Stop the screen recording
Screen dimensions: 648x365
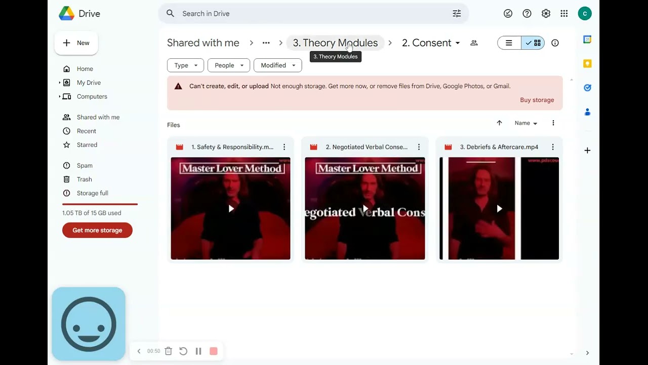214,351
